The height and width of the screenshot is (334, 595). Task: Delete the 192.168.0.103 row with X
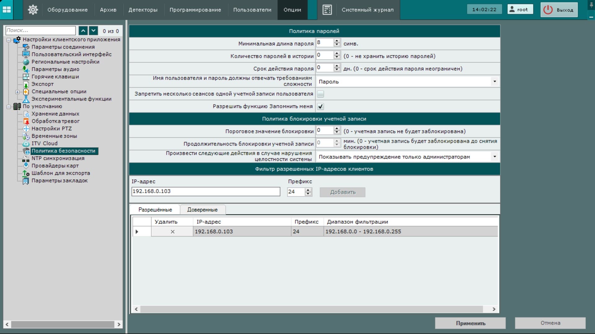pyautogui.click(x=173, y=232)
